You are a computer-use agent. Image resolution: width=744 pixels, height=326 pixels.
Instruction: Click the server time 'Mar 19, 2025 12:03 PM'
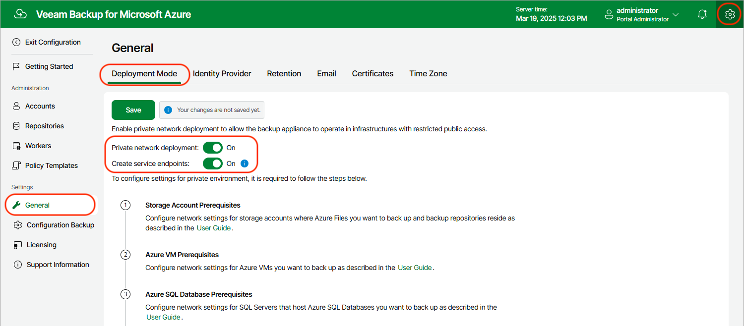pos(552,18)
